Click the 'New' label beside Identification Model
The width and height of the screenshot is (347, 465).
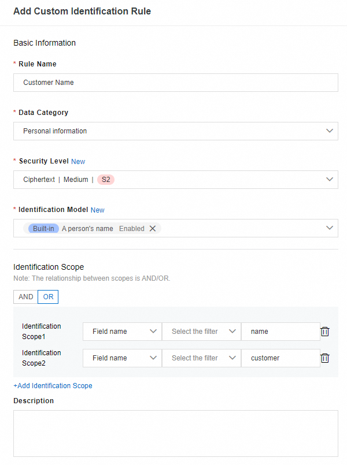click(x=97, y=210)
